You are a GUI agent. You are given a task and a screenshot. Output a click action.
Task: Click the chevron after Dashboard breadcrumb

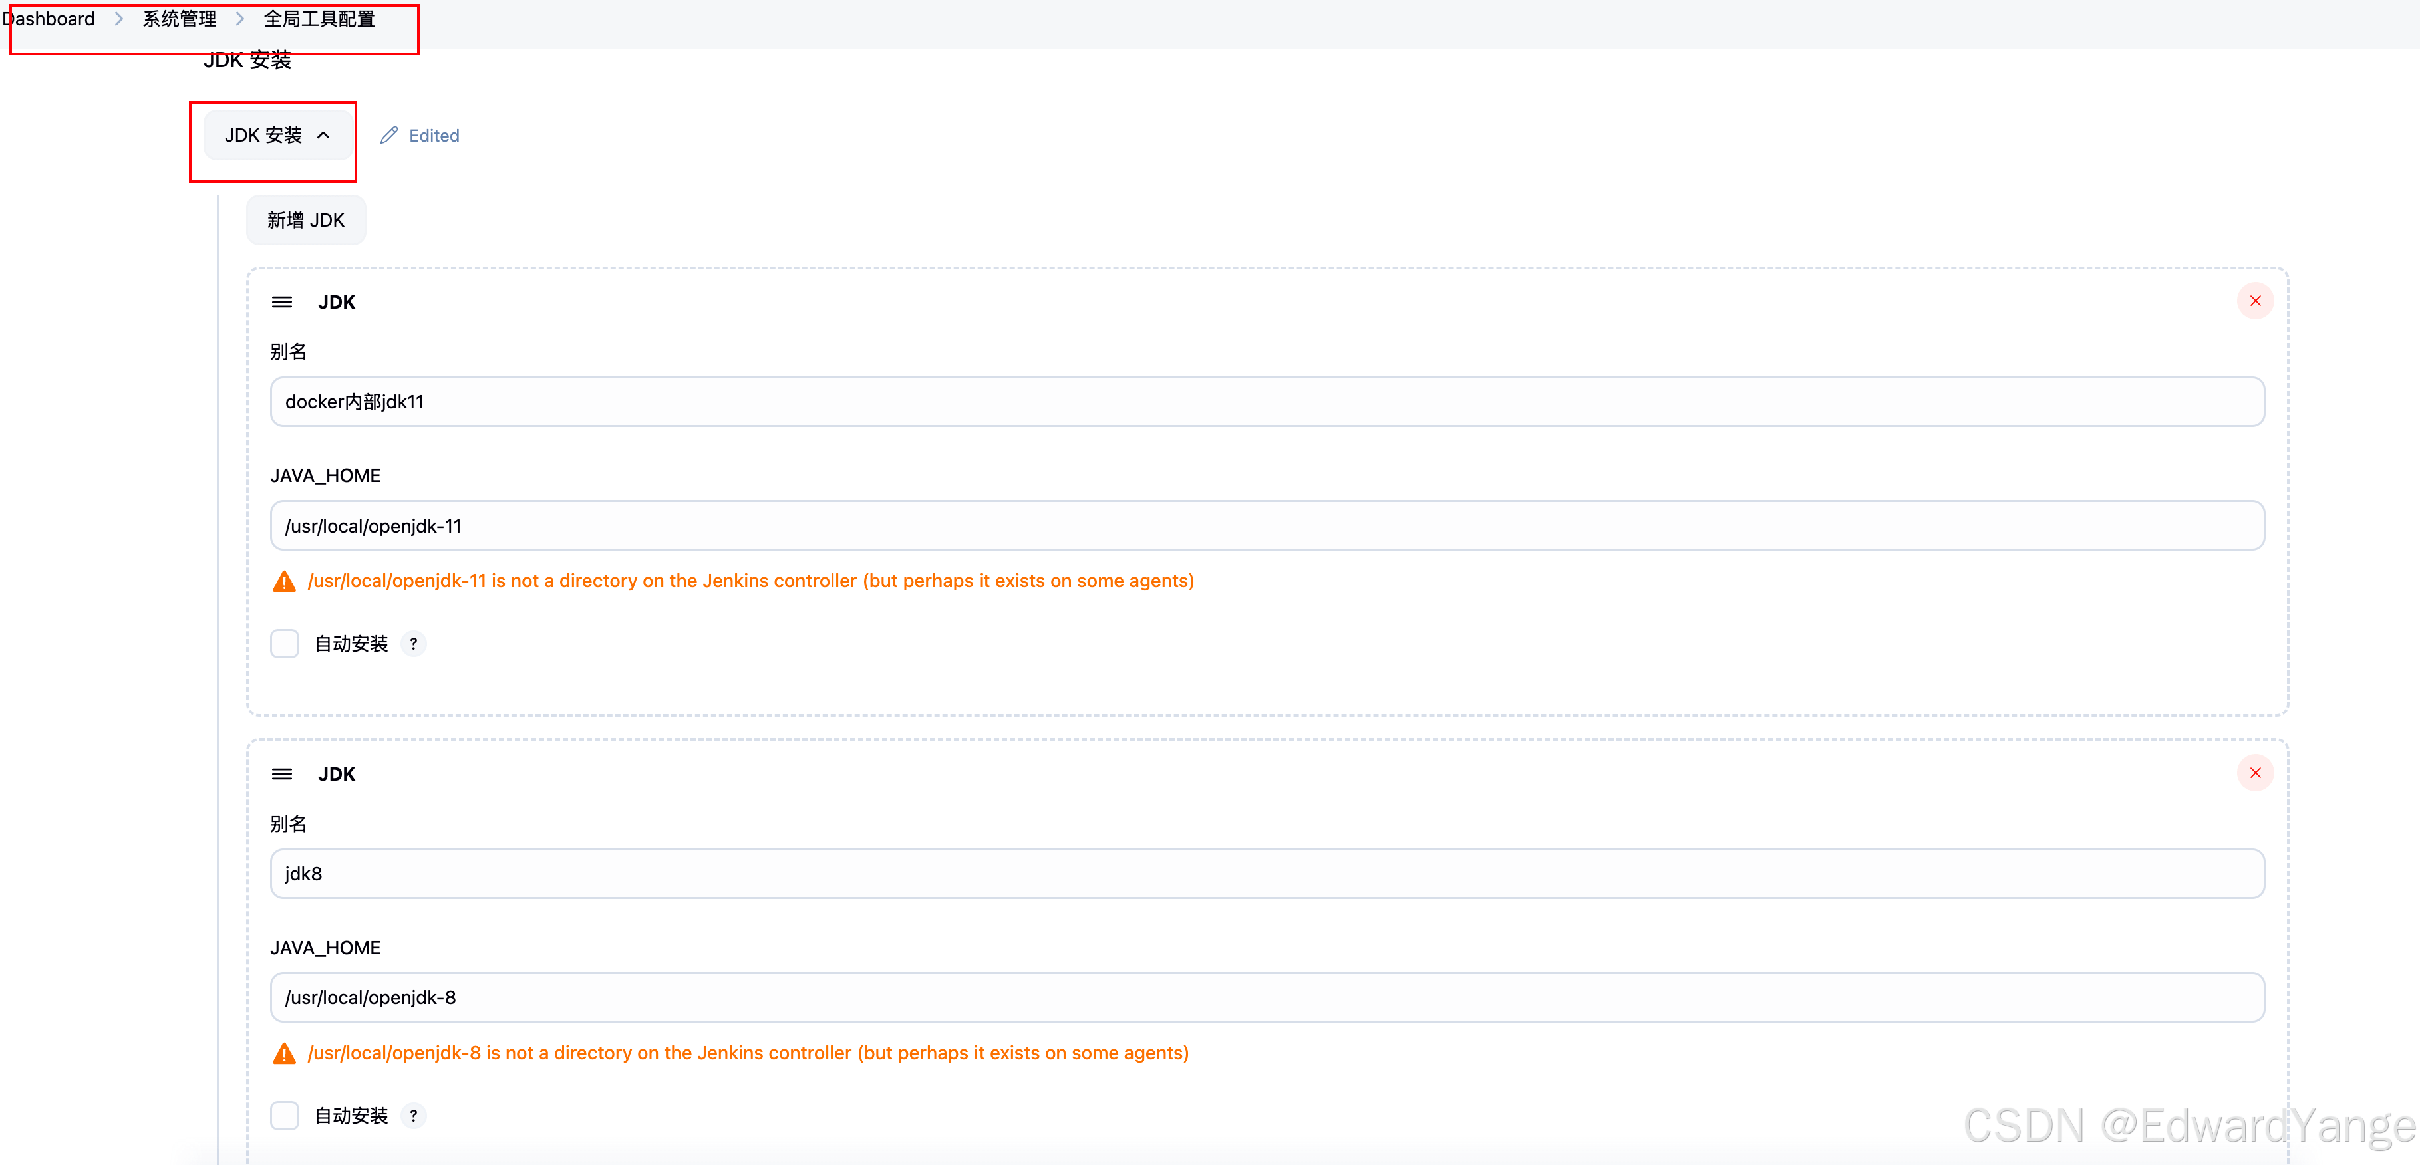pyautogui.click(x=119, y=19)
